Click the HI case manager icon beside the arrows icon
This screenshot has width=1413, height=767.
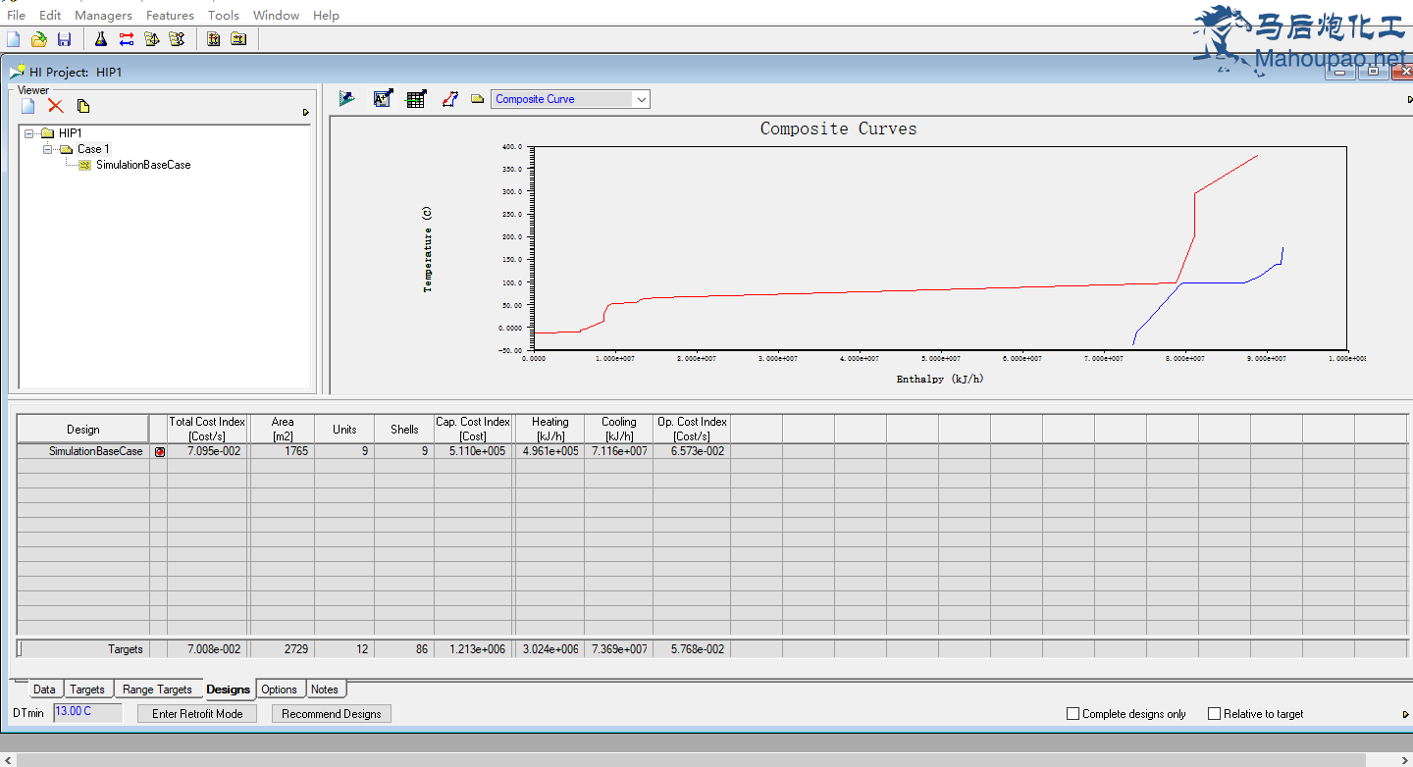151,39
